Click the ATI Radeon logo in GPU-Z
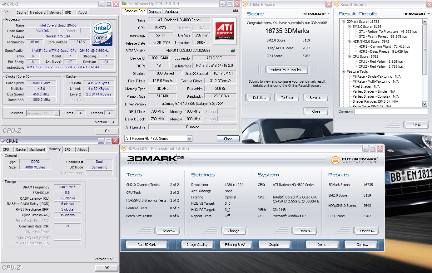This screenshot has height=273, width=432. [x=225, y=30]
